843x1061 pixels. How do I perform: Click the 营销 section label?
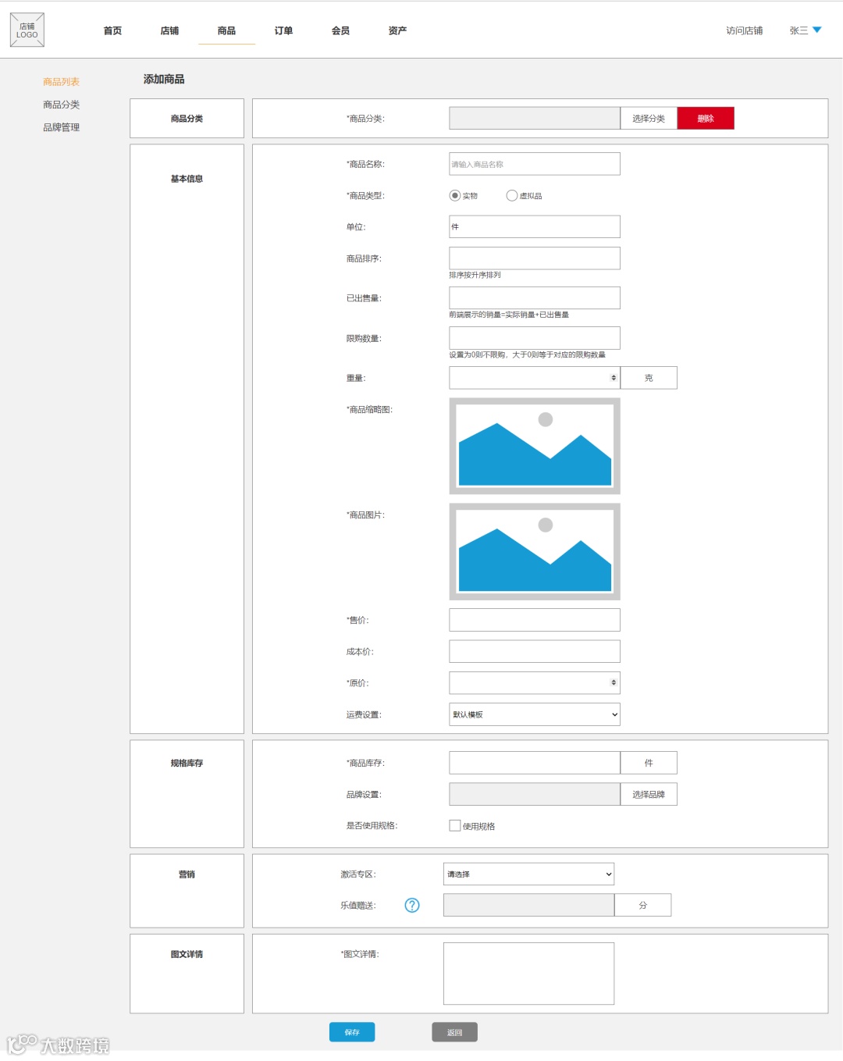pos(187,874)
